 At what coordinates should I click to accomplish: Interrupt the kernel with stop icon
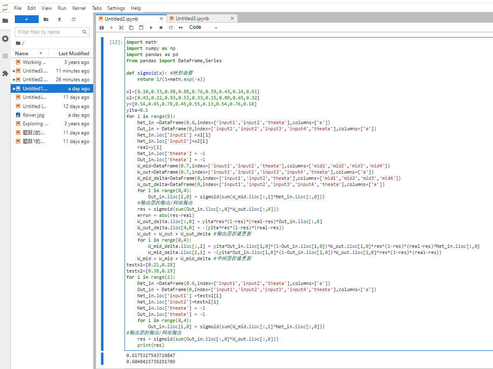coord(161,28)
